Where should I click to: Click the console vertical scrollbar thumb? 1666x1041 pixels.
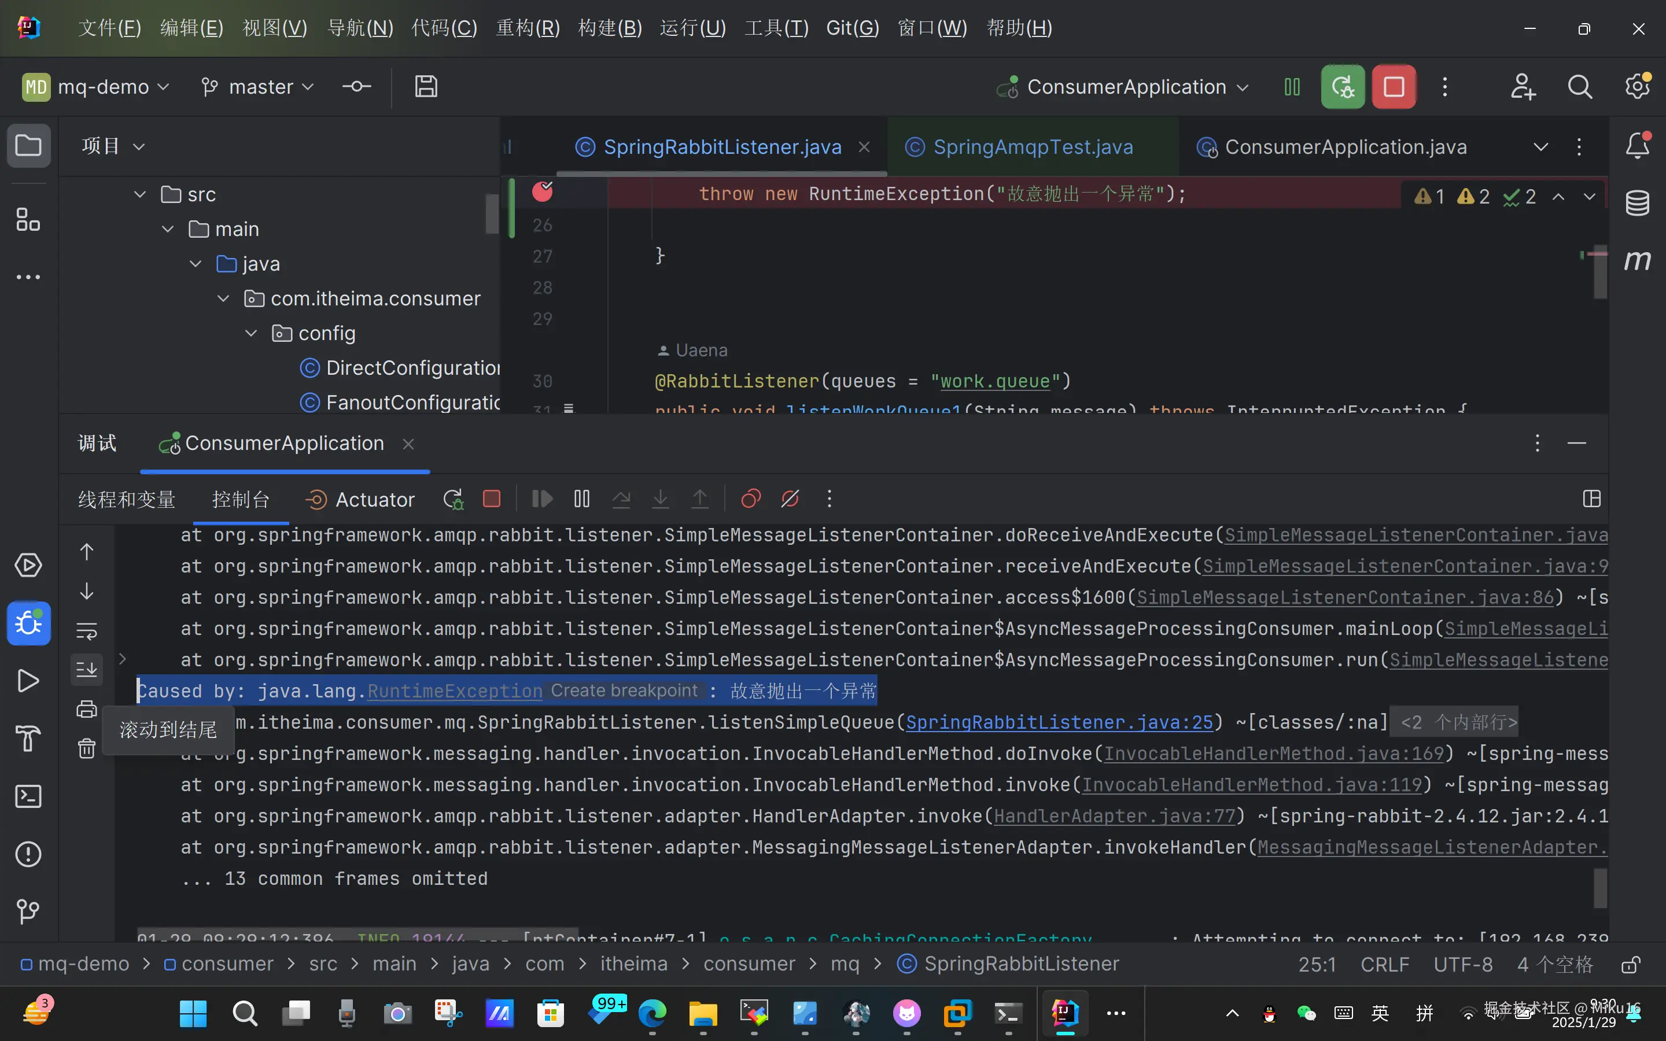point(1601,888)
